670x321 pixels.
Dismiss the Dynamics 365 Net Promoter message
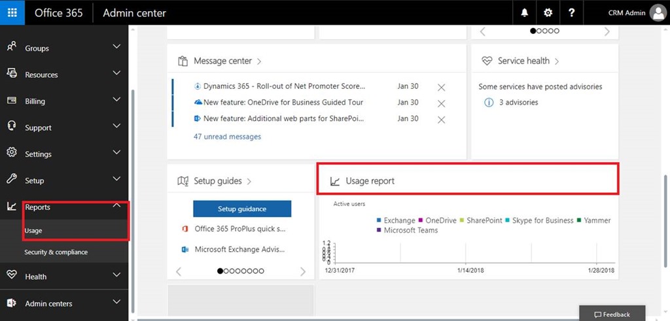(441, 87)
